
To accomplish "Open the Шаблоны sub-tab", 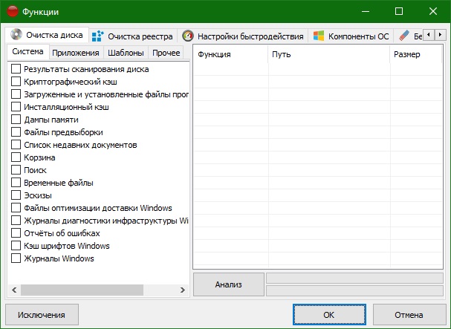I will pyautogui.click(x=126, y=53).
